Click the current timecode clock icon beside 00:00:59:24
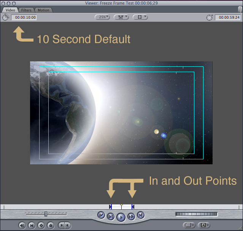The image size is (243, 231). (210, 18)
